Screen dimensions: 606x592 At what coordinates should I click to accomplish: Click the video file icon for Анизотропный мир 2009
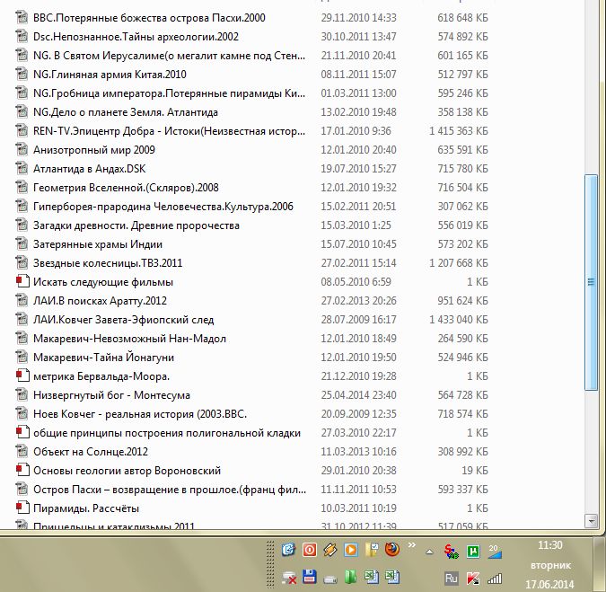[x=22, y=150]
